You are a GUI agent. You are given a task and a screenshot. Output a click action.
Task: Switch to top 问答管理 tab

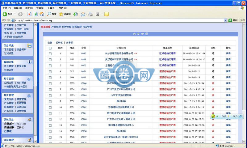click(x=87, y=27)
